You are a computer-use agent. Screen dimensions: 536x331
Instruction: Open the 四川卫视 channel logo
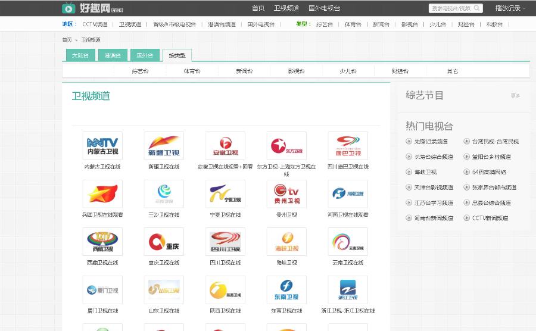pyautogui.click(x=225, y=242)
